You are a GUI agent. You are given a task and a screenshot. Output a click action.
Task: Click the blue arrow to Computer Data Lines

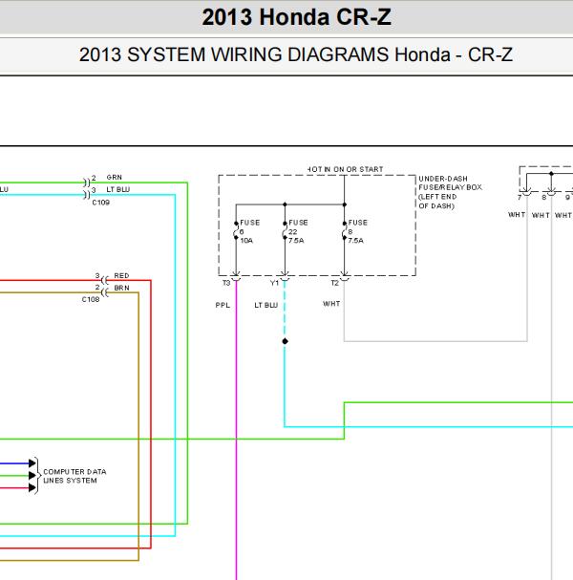click(x=32, y=463)
